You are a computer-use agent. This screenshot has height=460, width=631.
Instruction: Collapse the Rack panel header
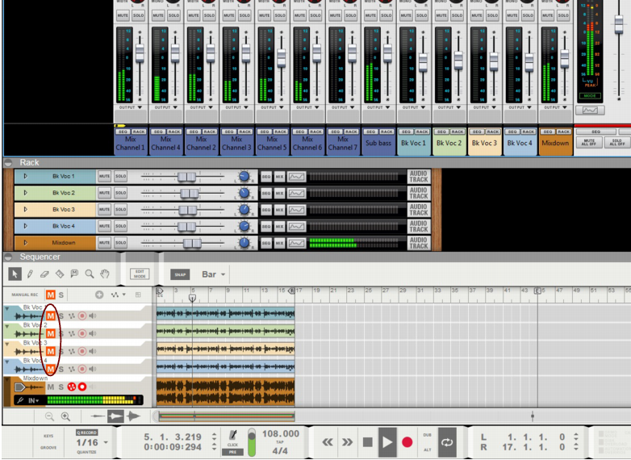coord(8,162)
